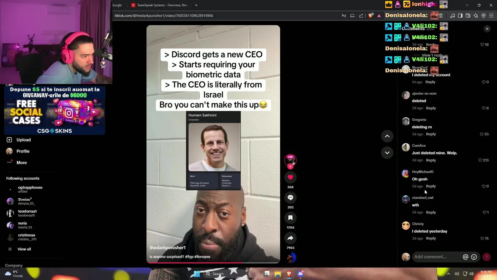
Task: Open the creator's LIVE profile avatar
Action: (290, 159)
